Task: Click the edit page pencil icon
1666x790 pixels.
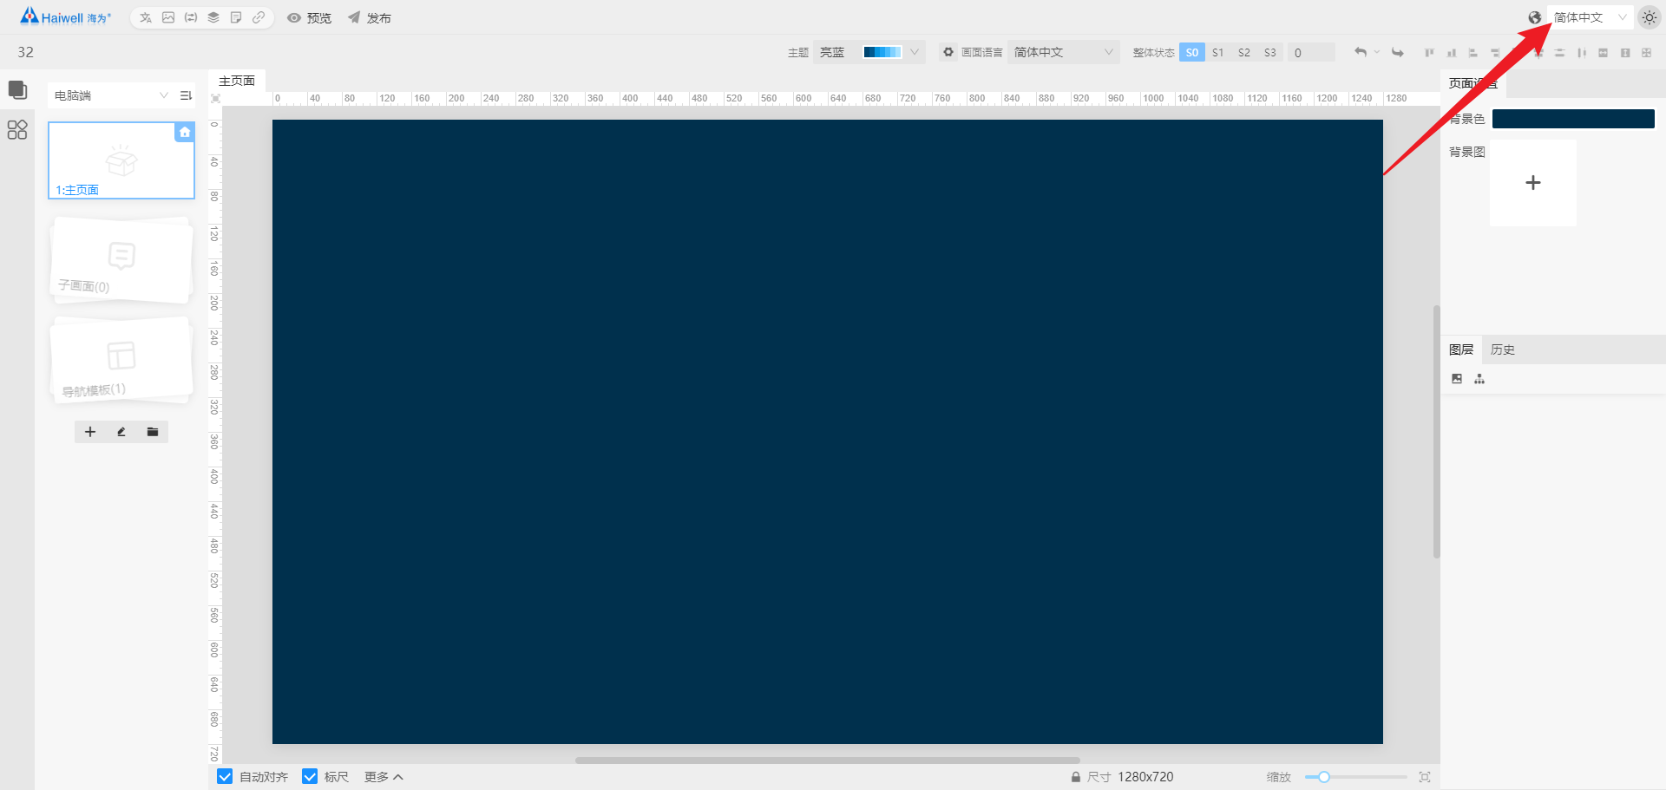Action: coord(121,432)
